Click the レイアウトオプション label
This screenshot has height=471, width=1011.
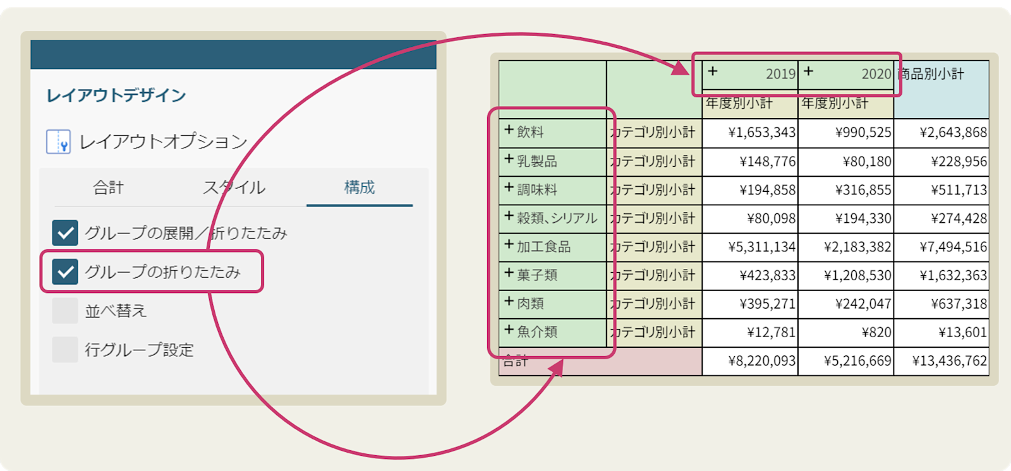click(164, 141)
